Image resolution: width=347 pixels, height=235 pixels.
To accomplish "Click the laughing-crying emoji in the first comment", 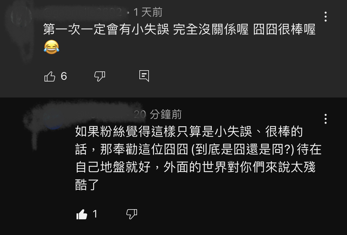I will [51, 47].
